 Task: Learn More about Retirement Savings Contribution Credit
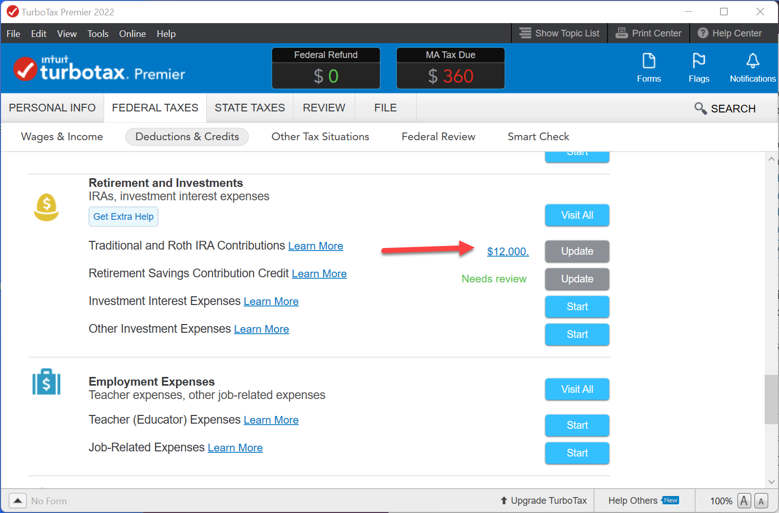click(319, 274)
